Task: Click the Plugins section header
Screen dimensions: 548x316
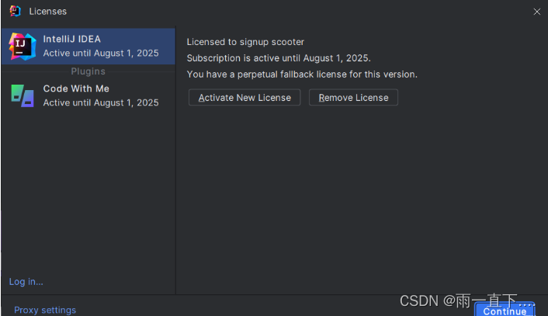Action: 88,71
